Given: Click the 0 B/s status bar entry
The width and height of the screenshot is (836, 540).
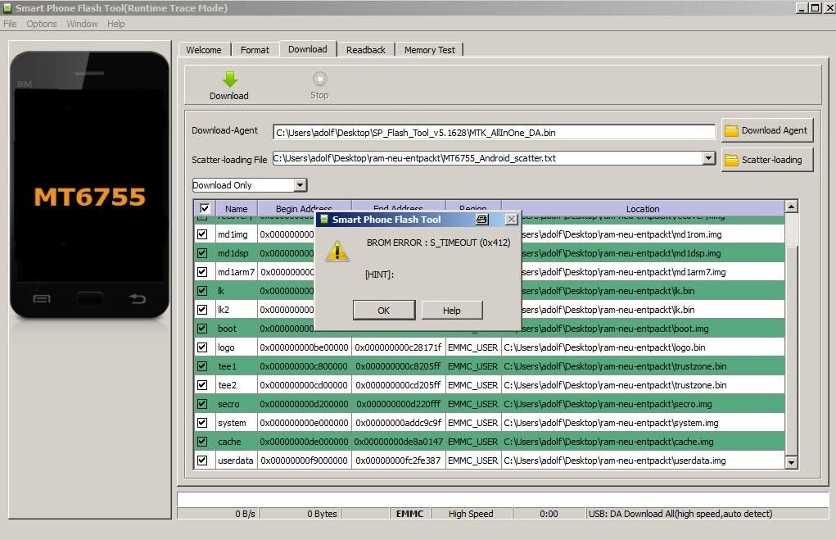Looking at the screenshot, I should [245, 514].
